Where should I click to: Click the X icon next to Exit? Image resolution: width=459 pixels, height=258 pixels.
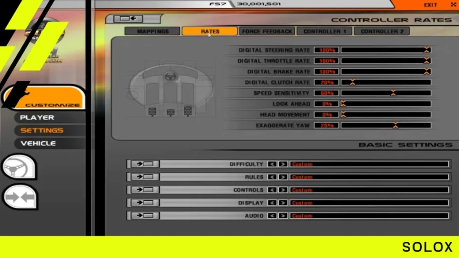(454, 4)
